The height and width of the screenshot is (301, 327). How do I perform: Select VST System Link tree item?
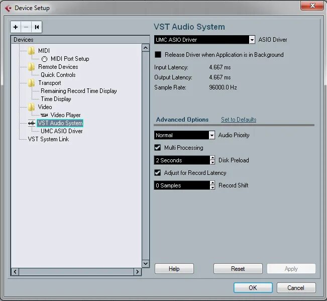48,139
